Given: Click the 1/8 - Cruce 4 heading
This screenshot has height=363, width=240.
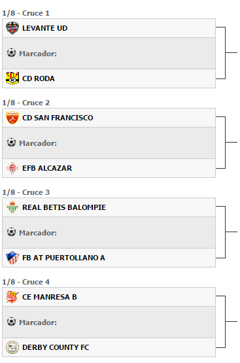Looking at the screenshot, I should click(26, 282).
